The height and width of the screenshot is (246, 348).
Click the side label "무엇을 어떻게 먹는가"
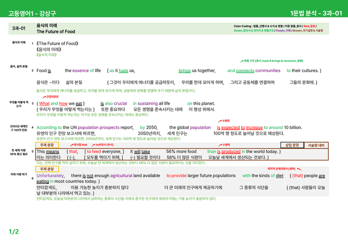click(x=19, y=104)
